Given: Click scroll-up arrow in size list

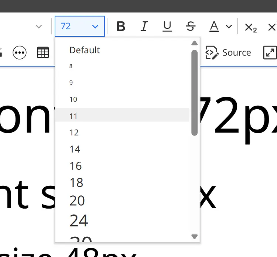Looking at the screenshot, I should coord(194,43).
